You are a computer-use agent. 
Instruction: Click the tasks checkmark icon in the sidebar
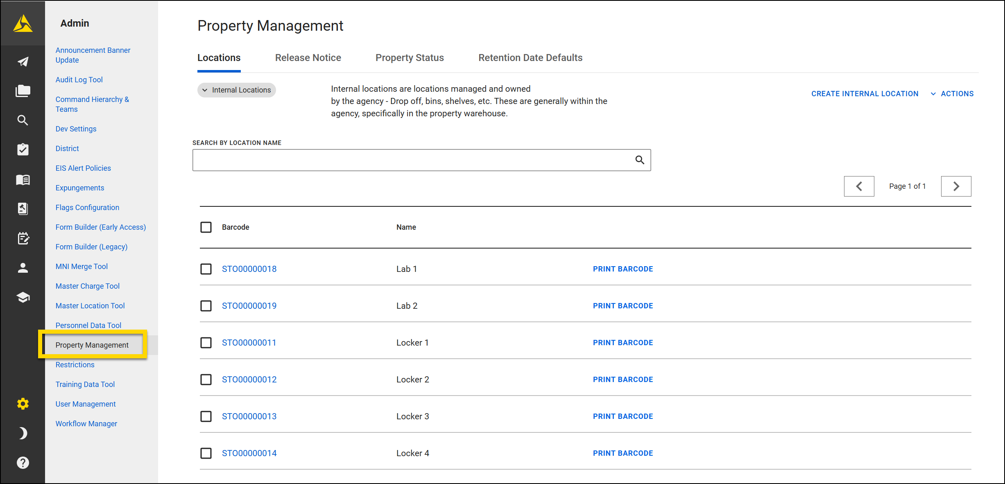[x=23, y=149]
